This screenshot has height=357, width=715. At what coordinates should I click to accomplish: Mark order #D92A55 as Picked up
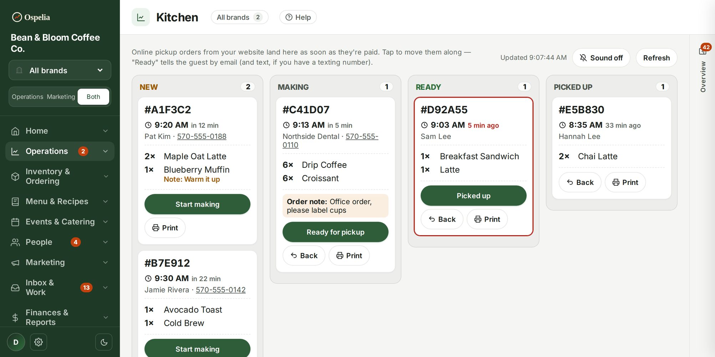[x=473, y=196]
